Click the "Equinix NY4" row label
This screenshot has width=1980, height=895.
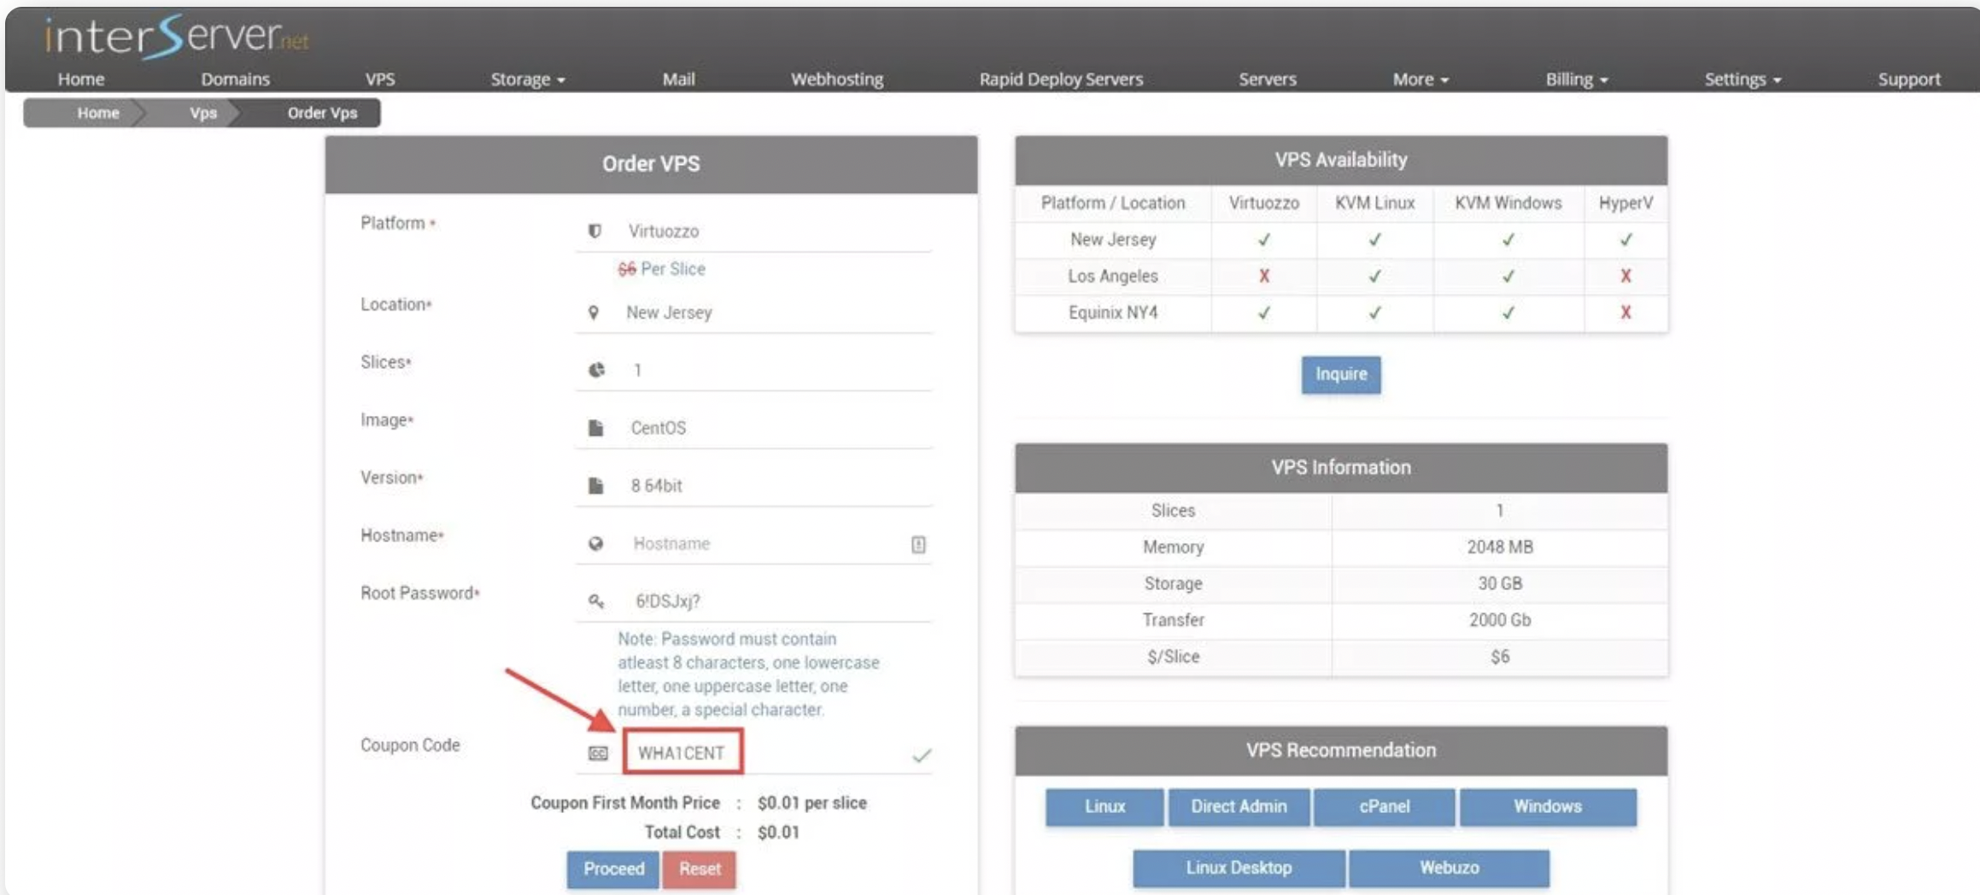tap(1113, 313)
